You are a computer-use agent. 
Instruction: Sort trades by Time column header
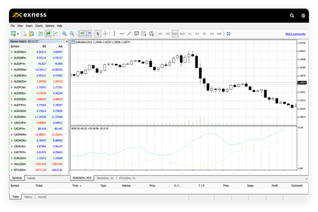pyautogui.click(x=75, y=185)
